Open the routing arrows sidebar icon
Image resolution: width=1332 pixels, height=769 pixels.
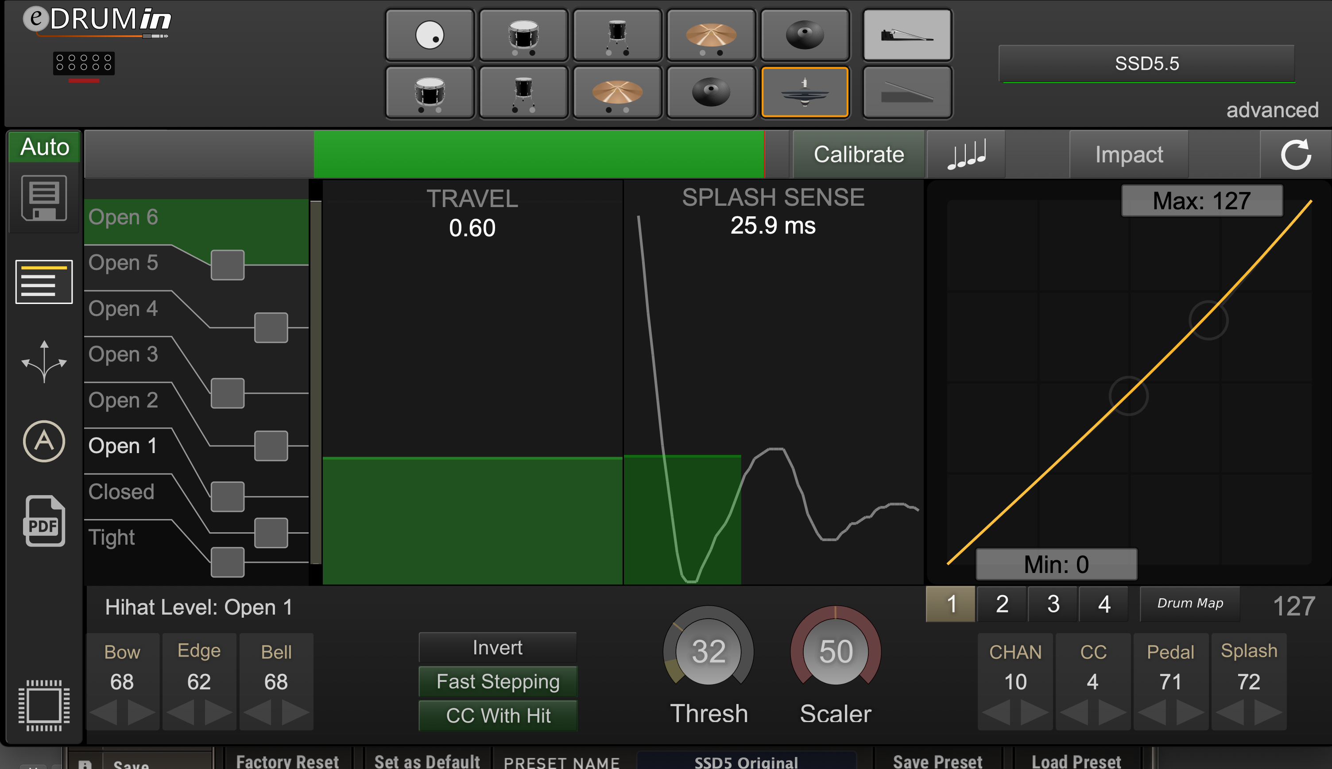click(x=44, y=362)
